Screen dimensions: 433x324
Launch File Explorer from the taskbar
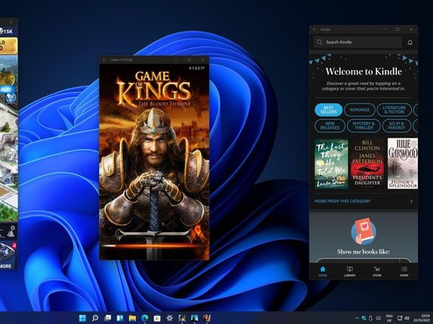click(132, 318)
